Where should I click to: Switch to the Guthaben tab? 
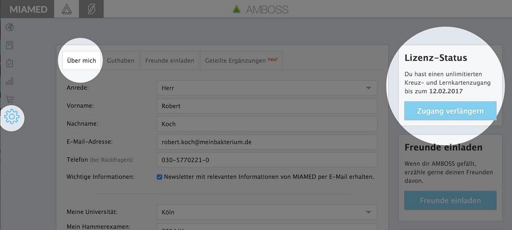(x=120, y=61)
